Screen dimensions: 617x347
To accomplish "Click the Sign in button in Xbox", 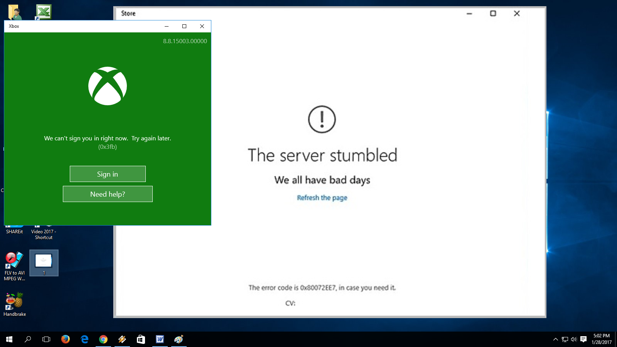I will tap(108, 174).
